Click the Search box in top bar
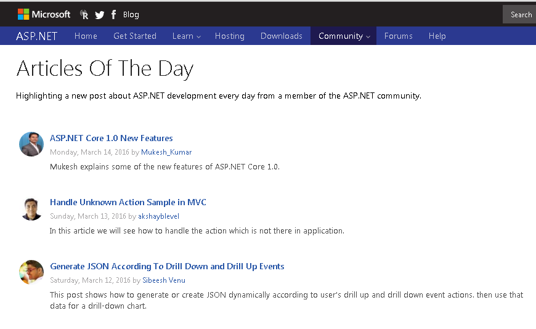 519,15
